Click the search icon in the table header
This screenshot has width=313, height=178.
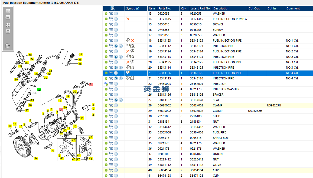tap(113, 8)
